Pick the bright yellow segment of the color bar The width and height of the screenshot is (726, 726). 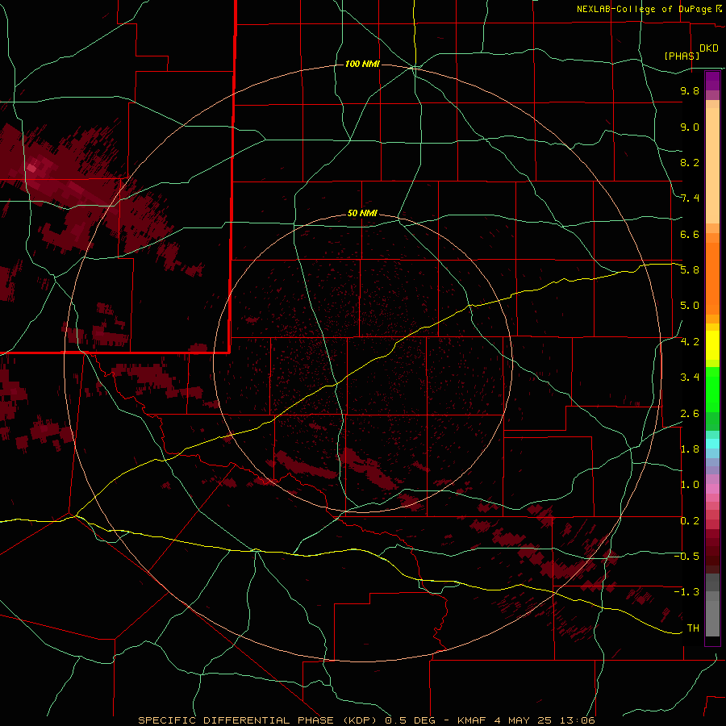click(712, 345)
